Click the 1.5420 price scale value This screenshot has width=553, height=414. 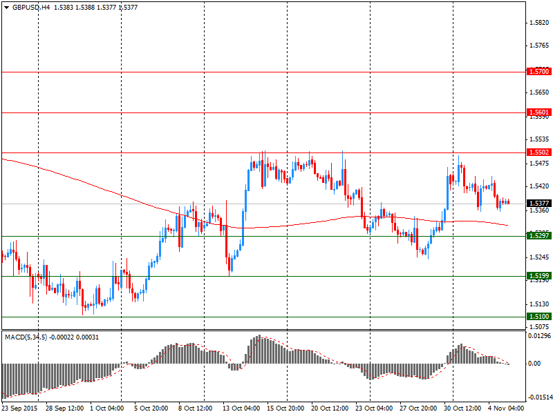[x=540, y=186]
